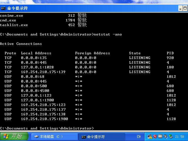Select the Command Prompt taskbar button
188x141 pixels.
[101, 137]
